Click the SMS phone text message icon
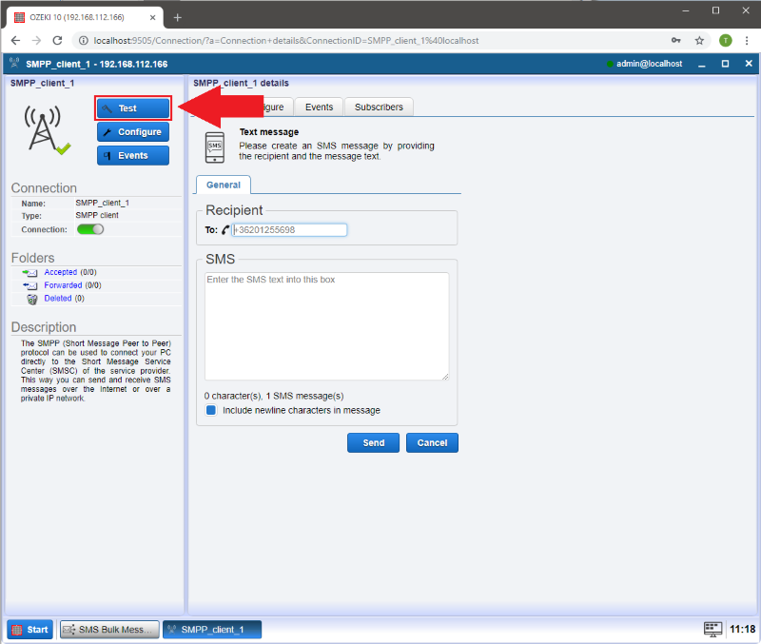 (216, 146)
